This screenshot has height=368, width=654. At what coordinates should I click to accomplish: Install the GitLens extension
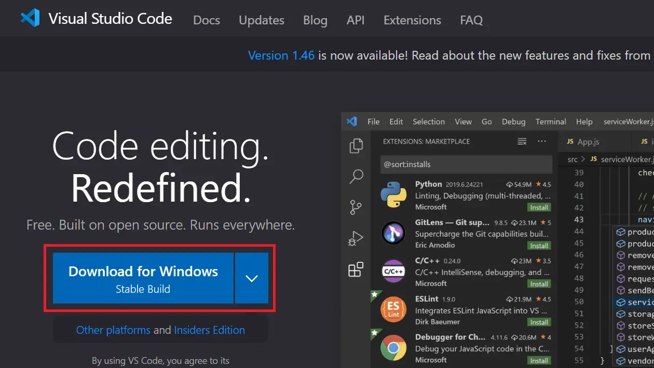pos(539,246)
